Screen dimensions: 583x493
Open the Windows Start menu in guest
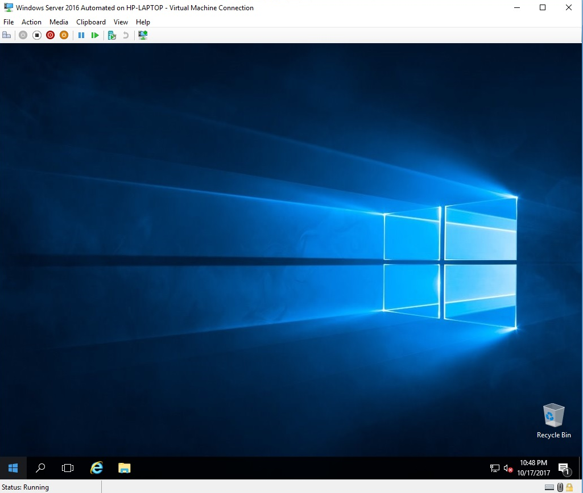coord(13,468)
